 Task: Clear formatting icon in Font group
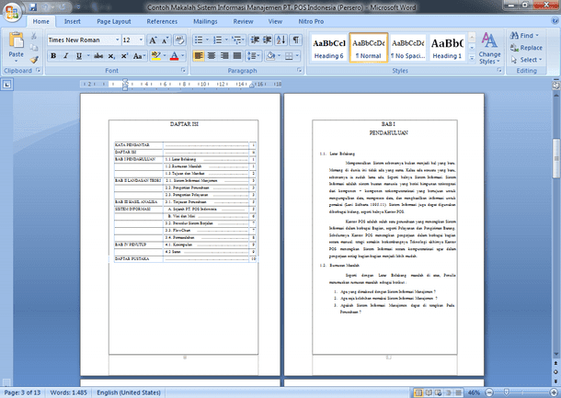click(x=179, y=40)
